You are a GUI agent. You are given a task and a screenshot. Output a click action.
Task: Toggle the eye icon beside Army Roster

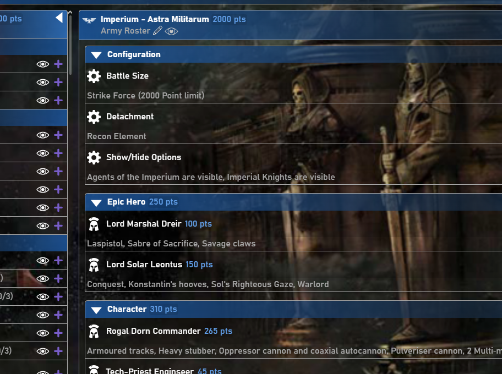pyautogui.click(x=171, y=31)
